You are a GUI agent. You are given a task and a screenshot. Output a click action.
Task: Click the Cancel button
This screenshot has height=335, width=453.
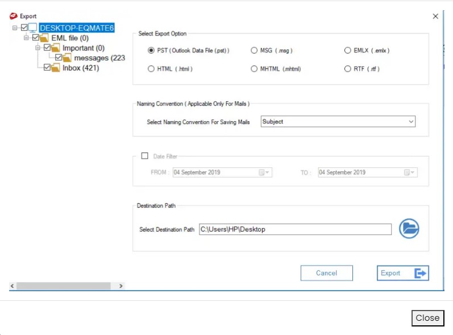tap(326, 273)
